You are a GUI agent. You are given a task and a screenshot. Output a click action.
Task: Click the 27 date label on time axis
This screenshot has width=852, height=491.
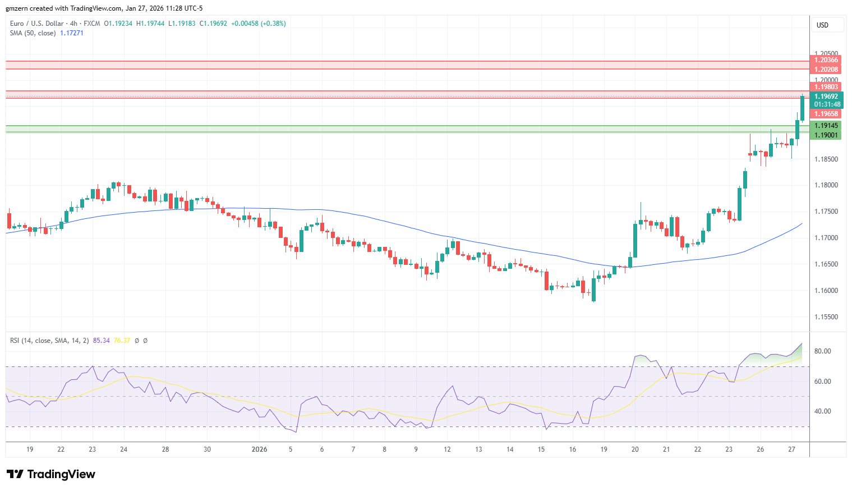click(x=791, y=449)
